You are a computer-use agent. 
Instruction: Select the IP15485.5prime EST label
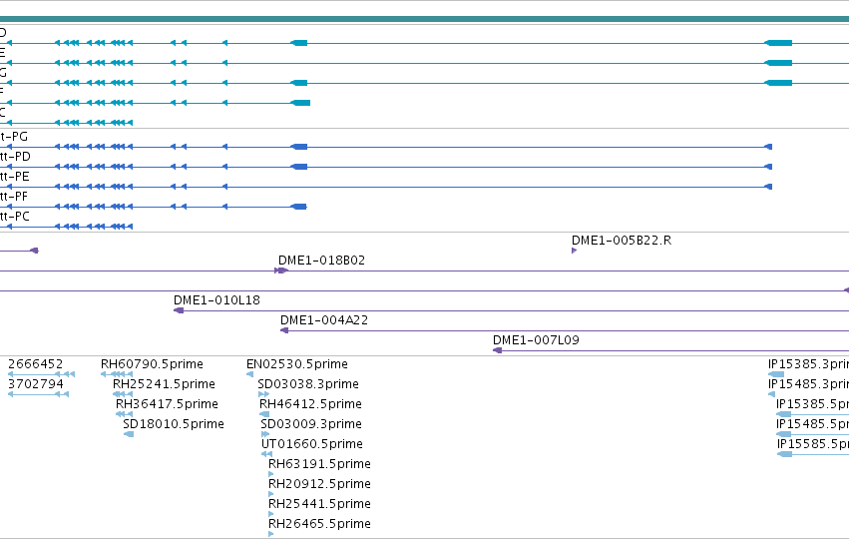pyautogui.click(x=812, y=424)
